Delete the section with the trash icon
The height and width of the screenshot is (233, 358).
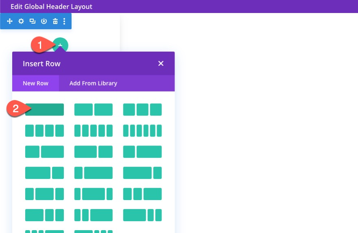click(55, 21)
